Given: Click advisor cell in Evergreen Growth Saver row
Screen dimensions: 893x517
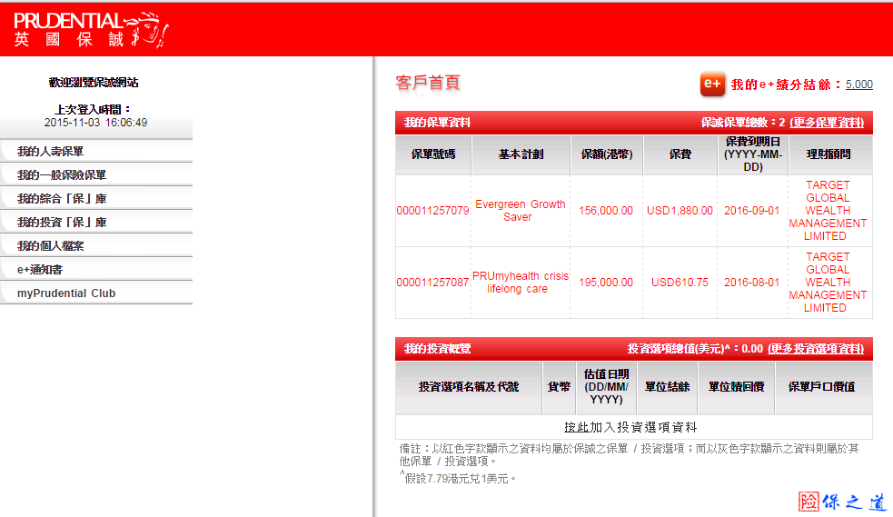Looking at the screenshot, I should [829, 211].
